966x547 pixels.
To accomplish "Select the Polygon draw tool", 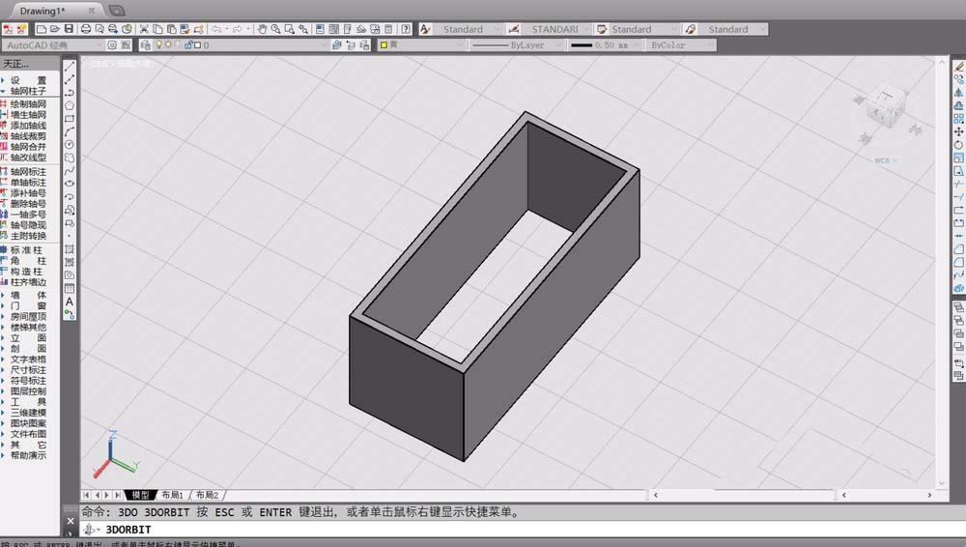I will coord(70,105).
